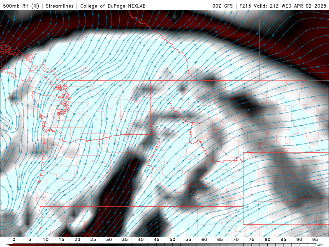Viewport: 329px width, 247px height.
Task: Click colorbar tick label "65"
Action: click(220, 240)
